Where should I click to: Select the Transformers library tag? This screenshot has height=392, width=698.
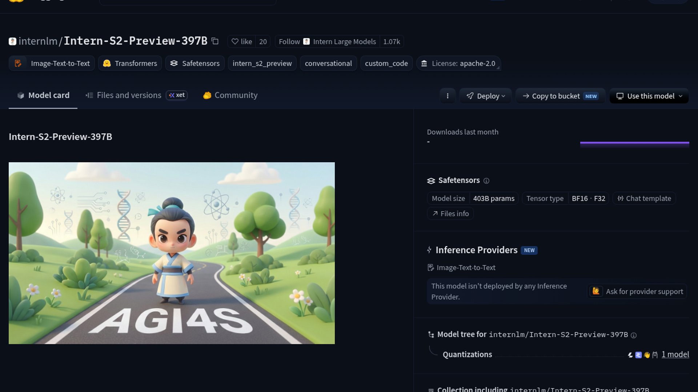130,63
